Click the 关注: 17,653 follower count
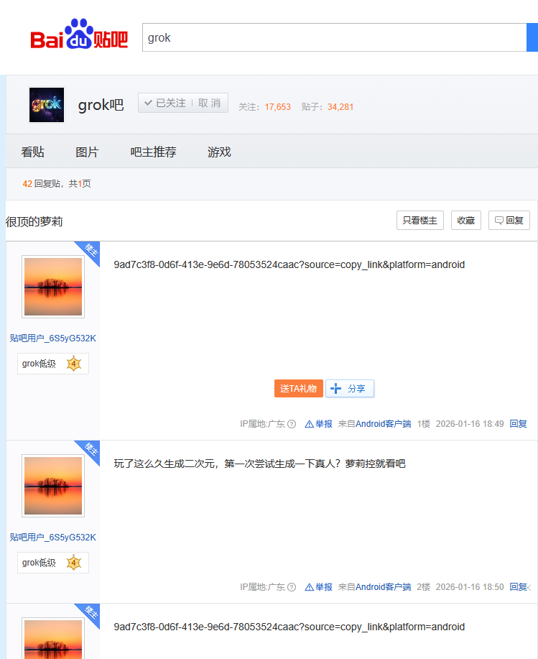 click(x=264, y=107)
